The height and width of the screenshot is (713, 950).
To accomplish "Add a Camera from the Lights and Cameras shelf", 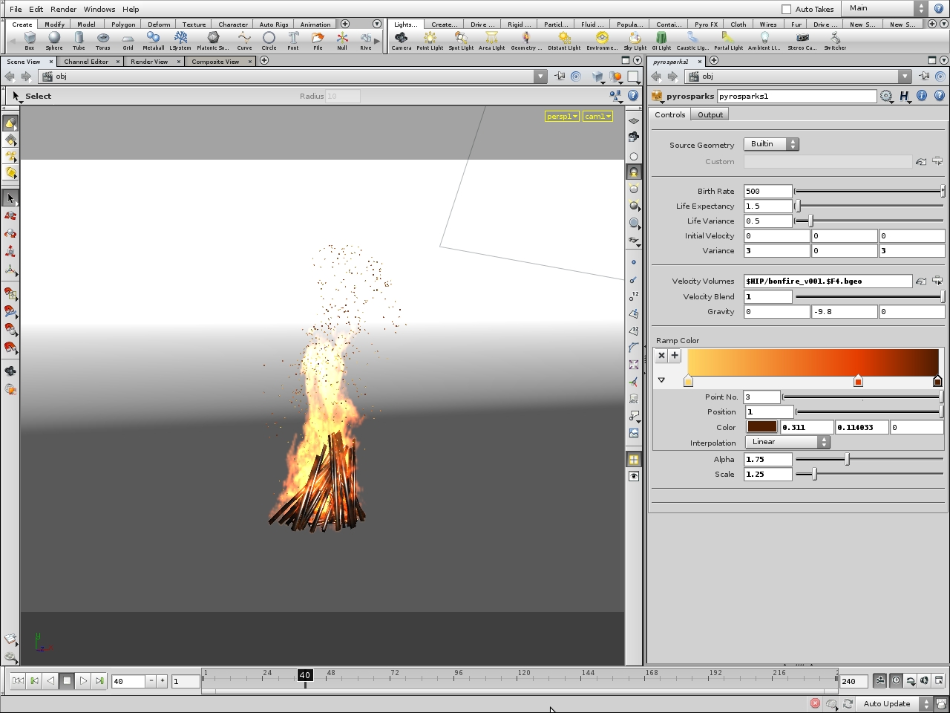I will coord(401,39).
